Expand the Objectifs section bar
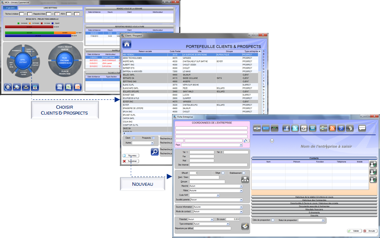The width and height of the screenshot is (380, 238). tap(314, 216)
